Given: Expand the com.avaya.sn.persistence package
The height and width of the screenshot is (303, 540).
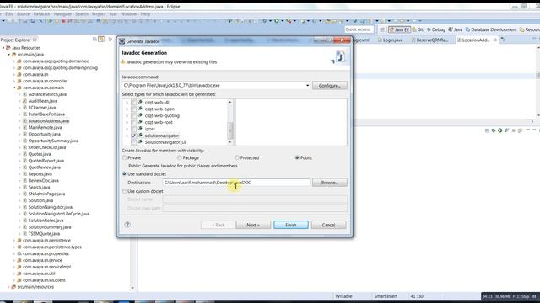Looking at the screenshot, I should 14,241.
